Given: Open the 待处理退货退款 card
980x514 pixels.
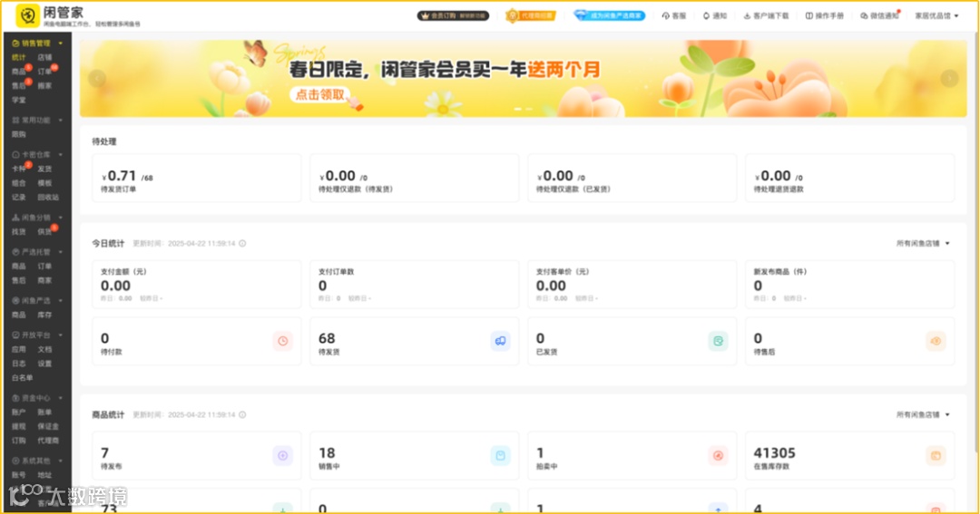Looking at the screenshot, I should coord(849,178).
